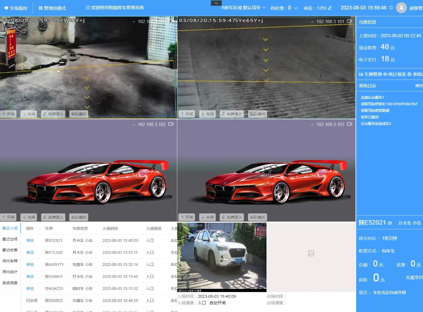Click the refresh icon next to the clock
Image resolution: width=423 pixels, height=312 pixels.
[391, 8]
